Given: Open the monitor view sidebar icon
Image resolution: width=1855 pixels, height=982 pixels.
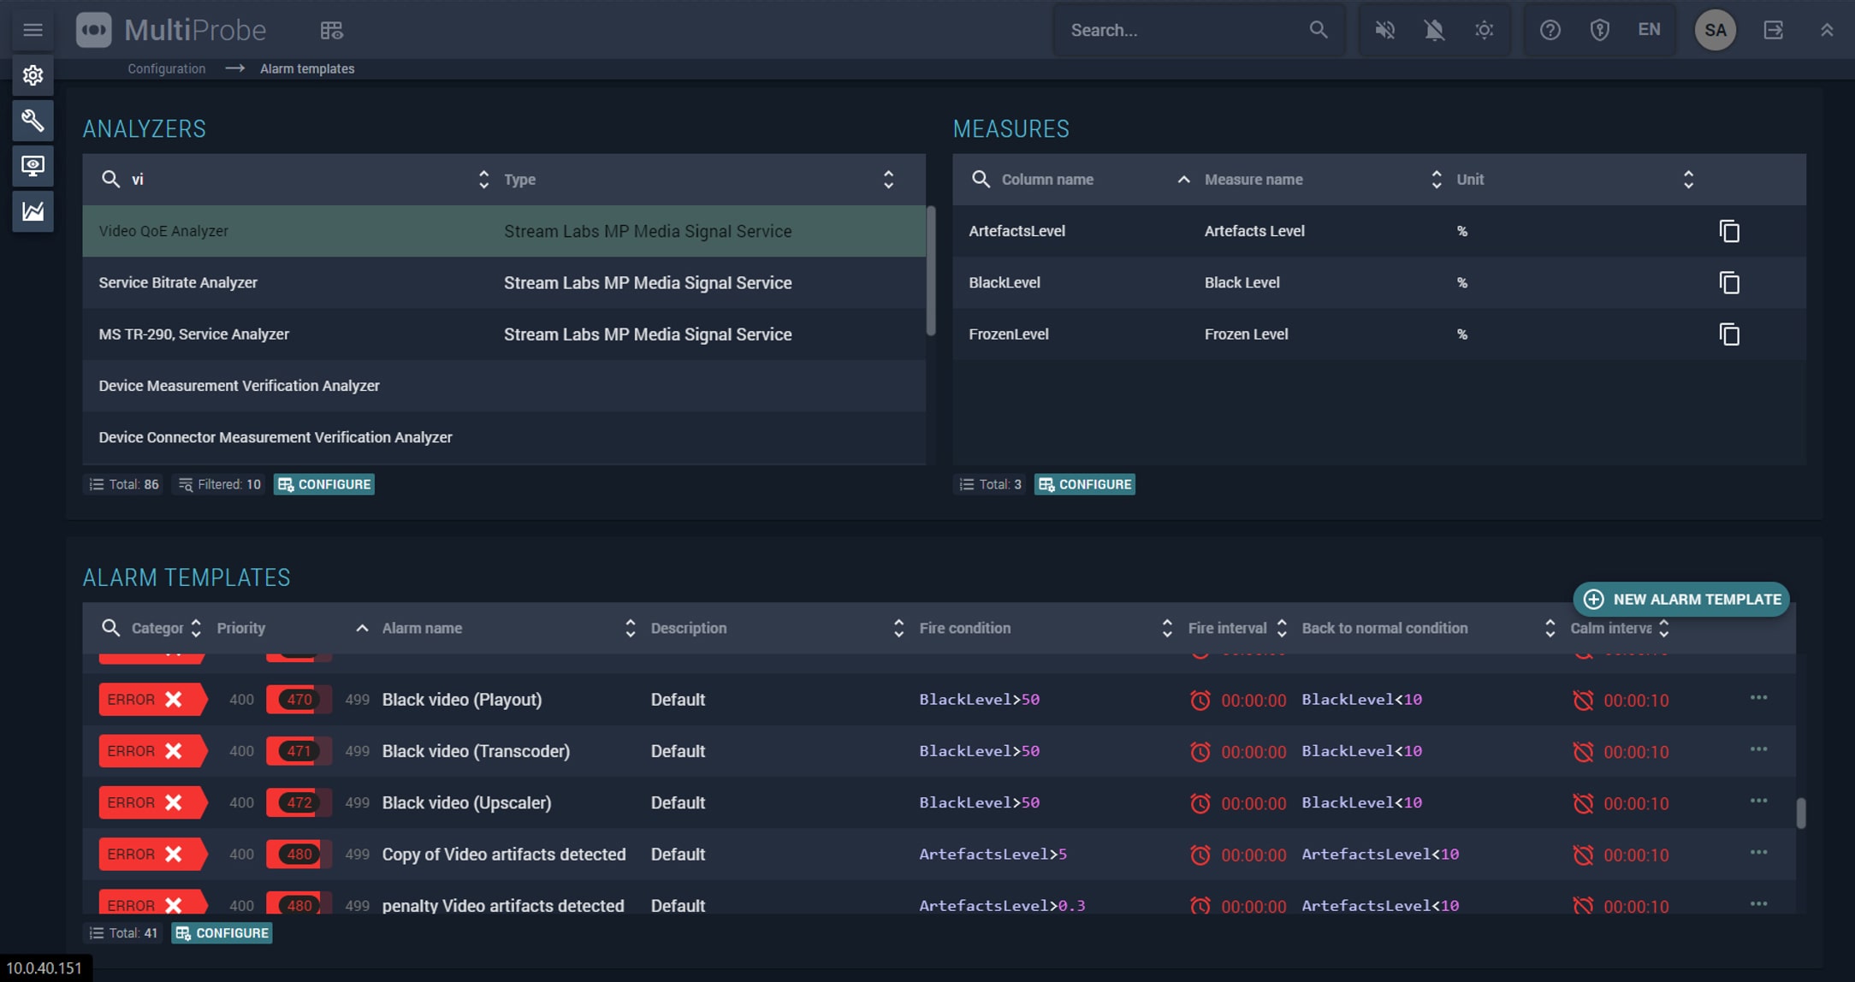Looking at the screenshot, I should pos(33,166).
